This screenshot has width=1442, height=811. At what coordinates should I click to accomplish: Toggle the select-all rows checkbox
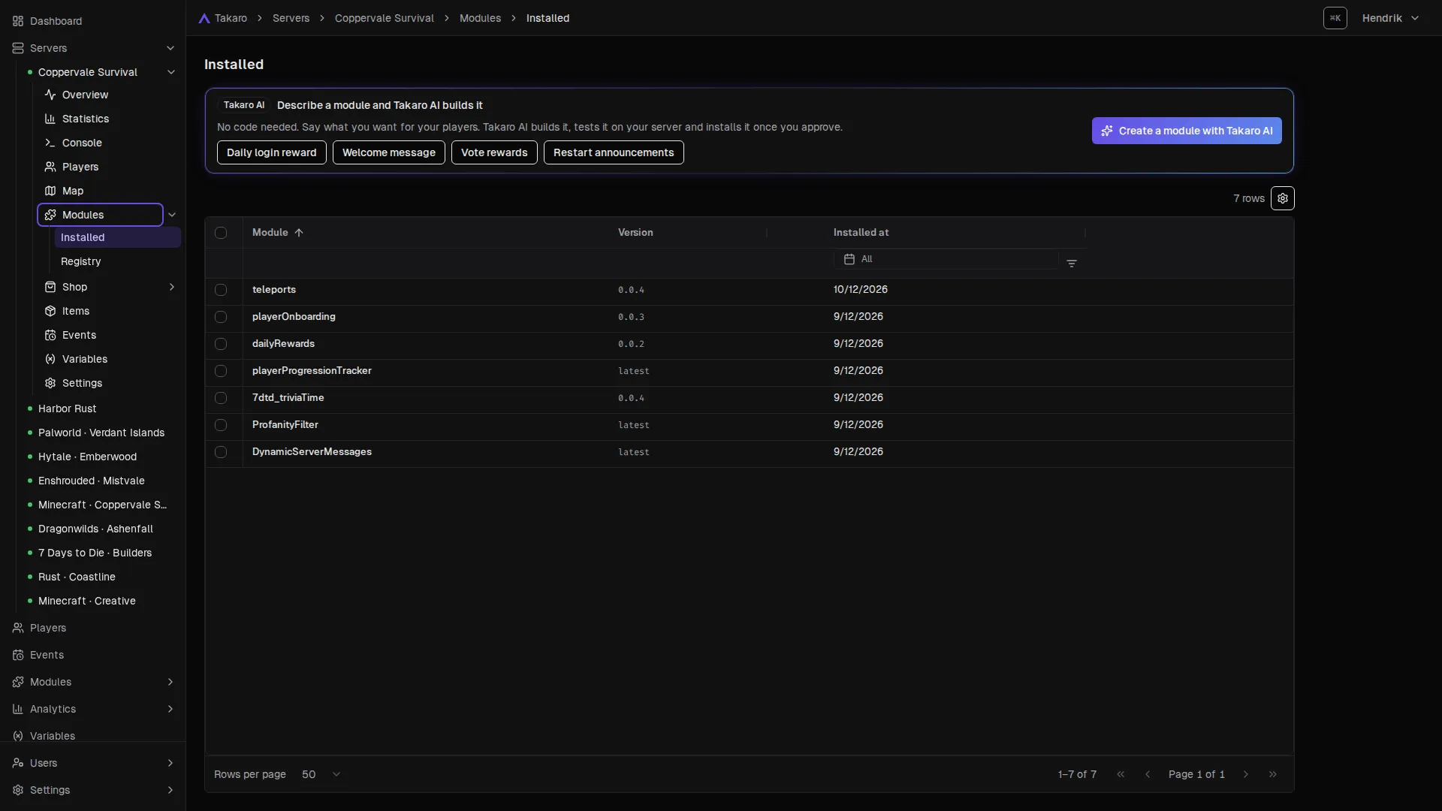point(221,233)
